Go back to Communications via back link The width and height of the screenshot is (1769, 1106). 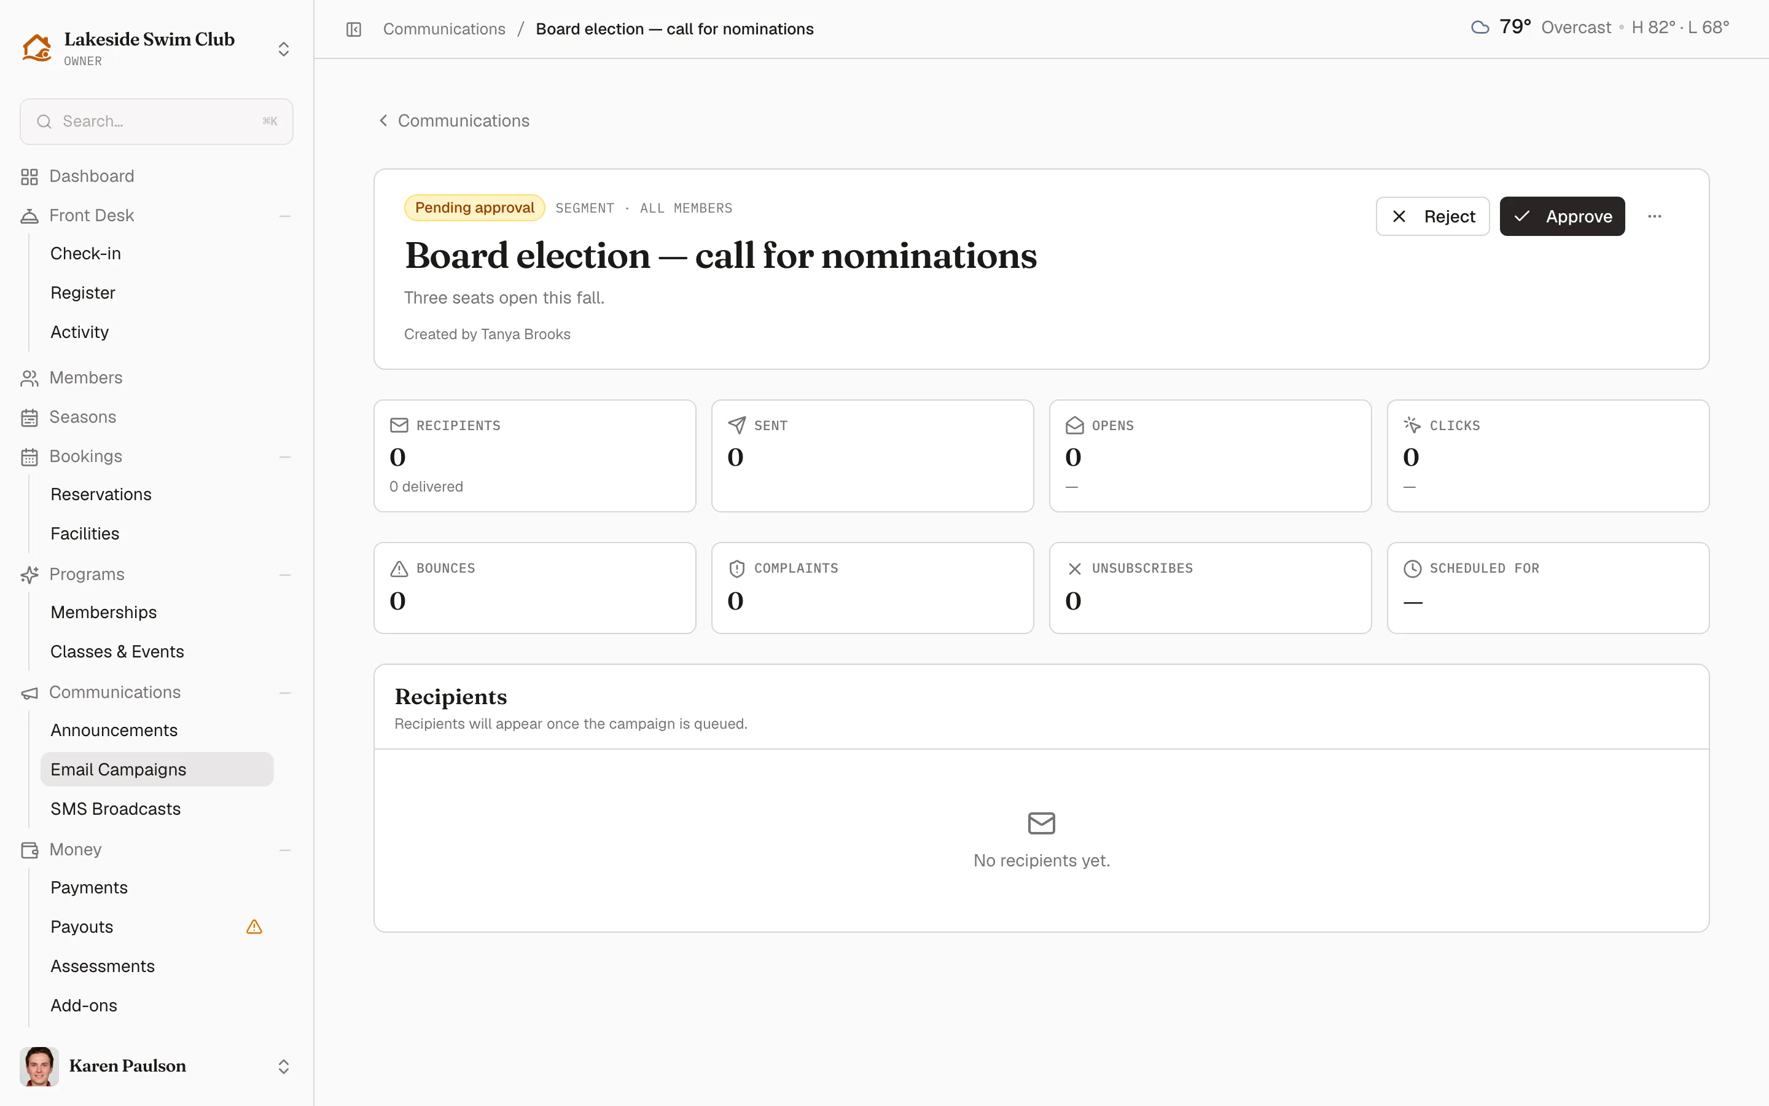454,120
